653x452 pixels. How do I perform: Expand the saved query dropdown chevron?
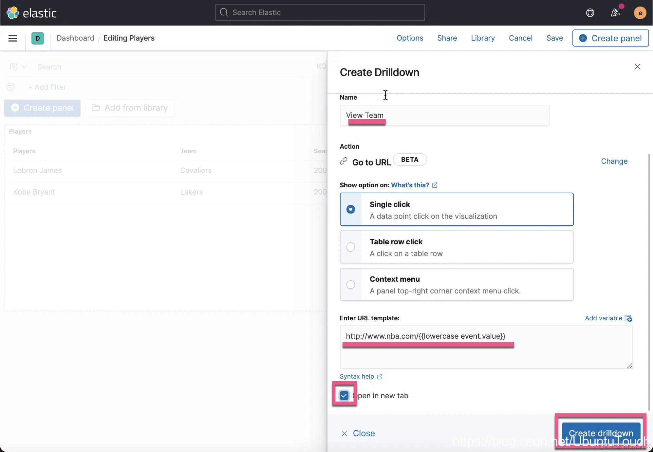click(x=24, y=66)
